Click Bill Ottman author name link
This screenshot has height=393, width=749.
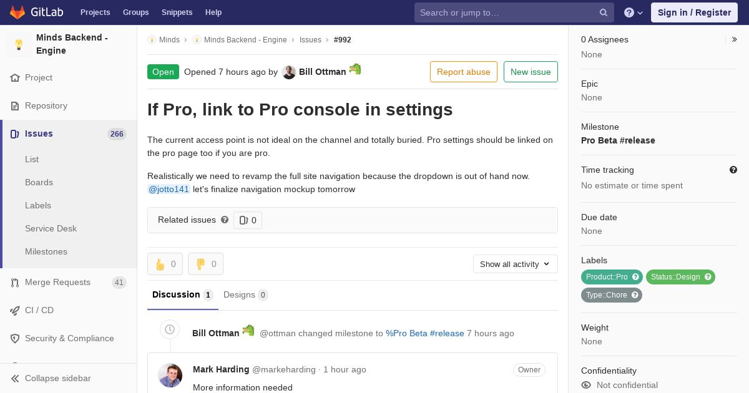point(322,72)
